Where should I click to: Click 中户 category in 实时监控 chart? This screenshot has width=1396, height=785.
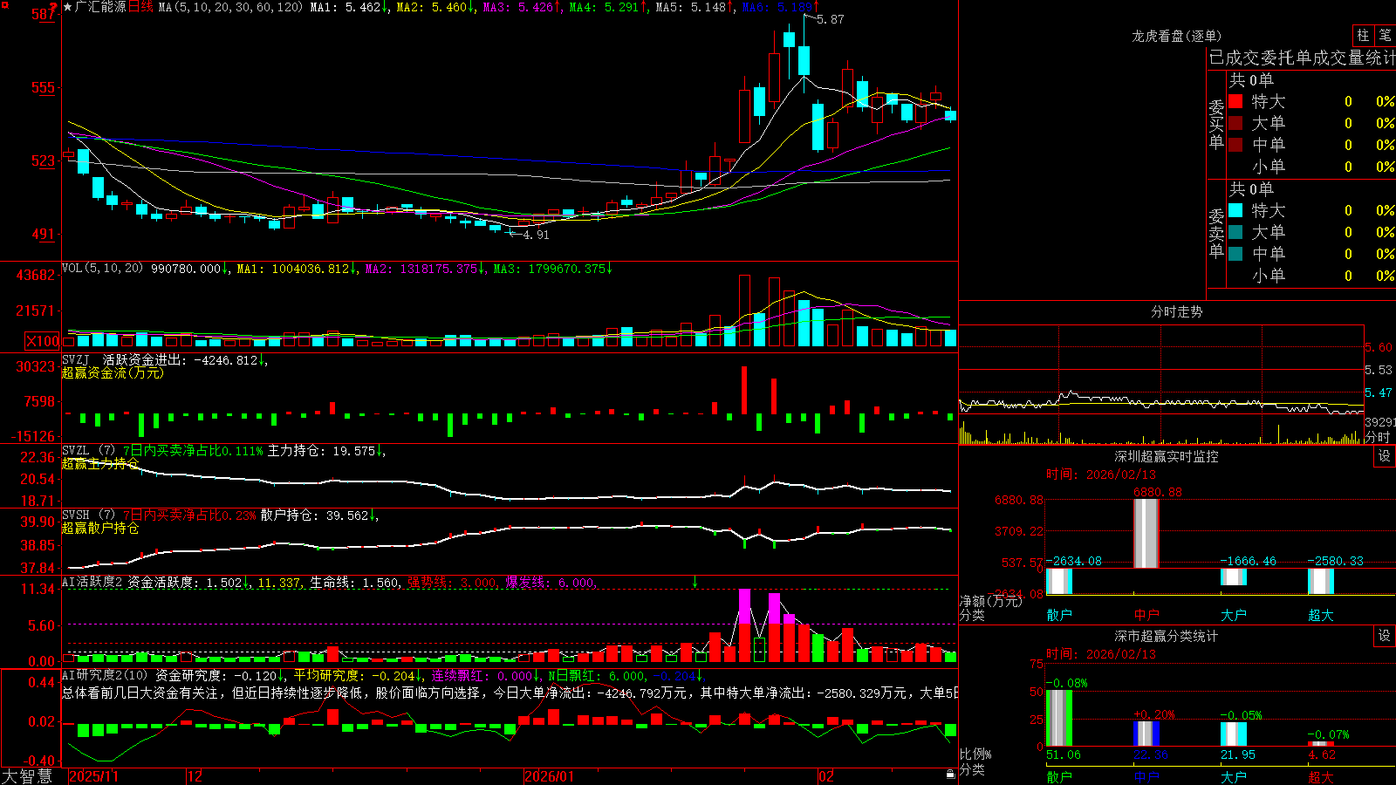click(x=1146, y=615)
